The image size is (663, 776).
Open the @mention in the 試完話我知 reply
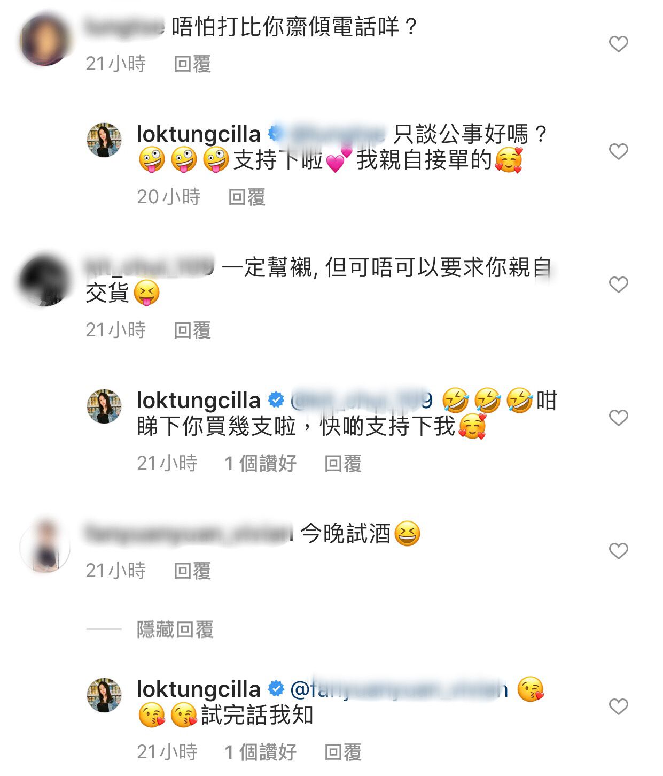[399, 689]
